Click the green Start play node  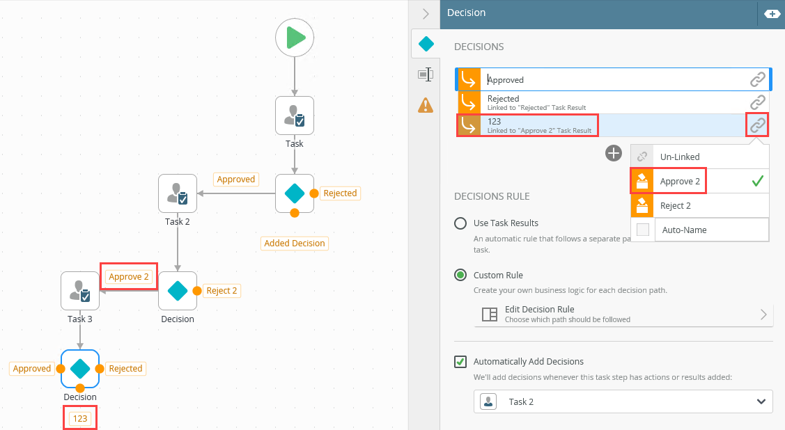pos(295,38)
